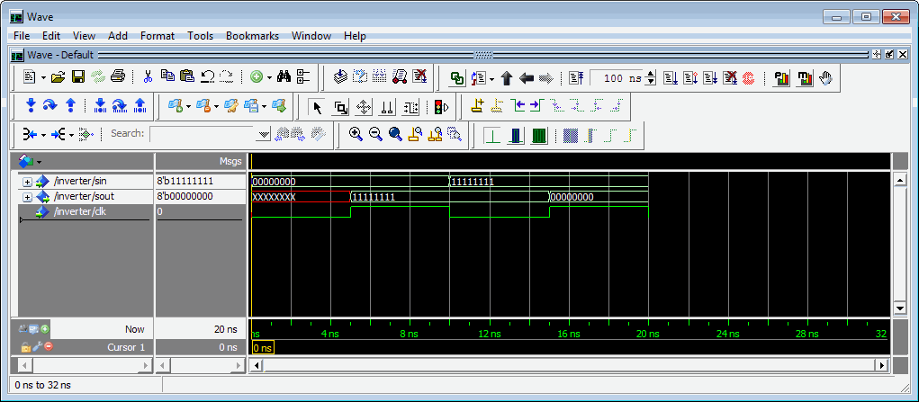Open the Help menu
This screenshot has height=402, width=919.
point(355,36)
